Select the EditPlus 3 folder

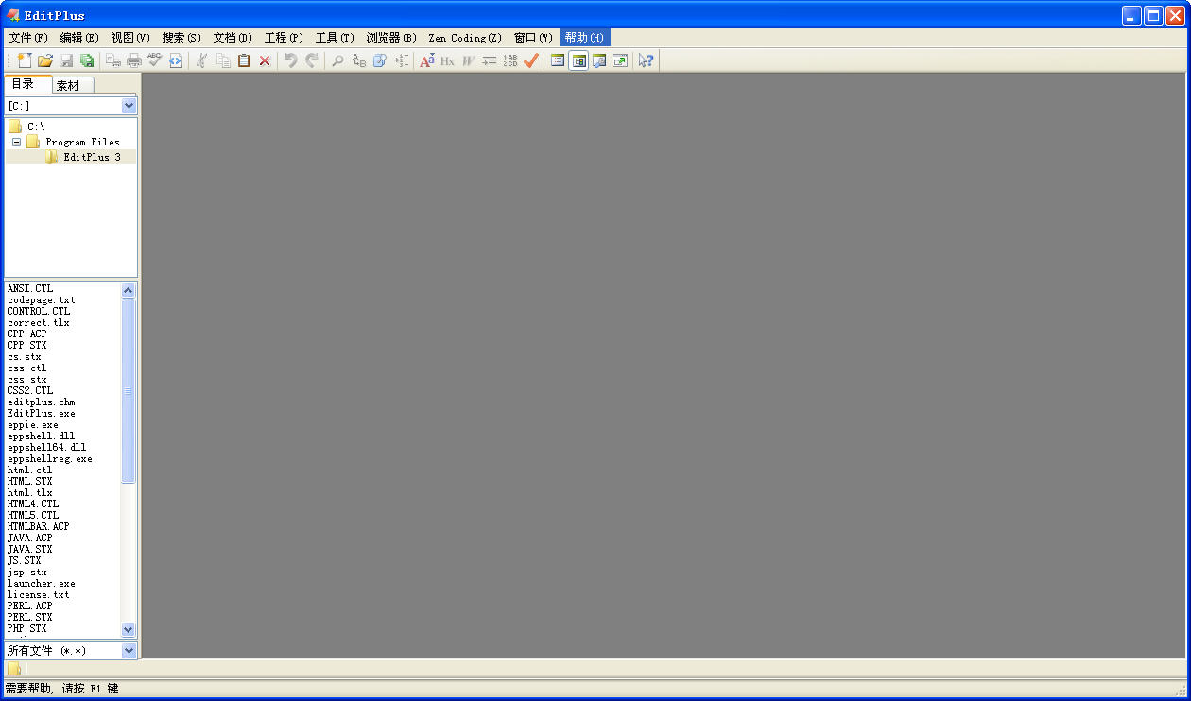(91, 157)
